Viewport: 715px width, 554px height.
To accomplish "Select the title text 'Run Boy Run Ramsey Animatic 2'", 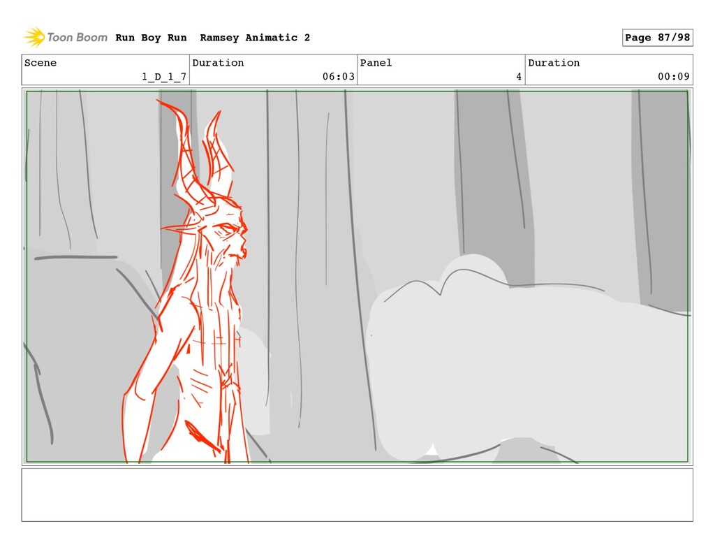I will pos(212,38).
